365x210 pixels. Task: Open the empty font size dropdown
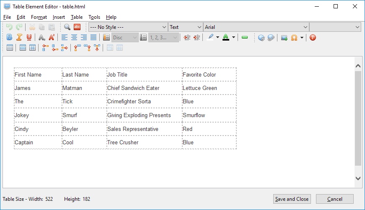tap(335, 27)
